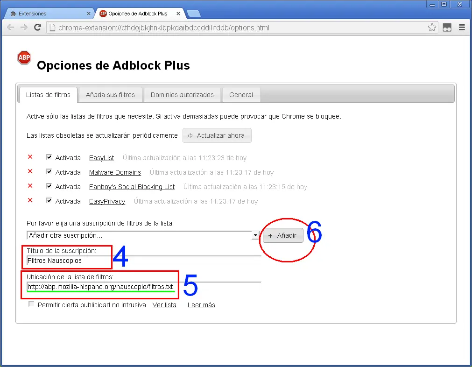Click the Adblock Plus ABP logo
Image resolution: width=472 pixels, height=367 pixels.
[24, 57]
